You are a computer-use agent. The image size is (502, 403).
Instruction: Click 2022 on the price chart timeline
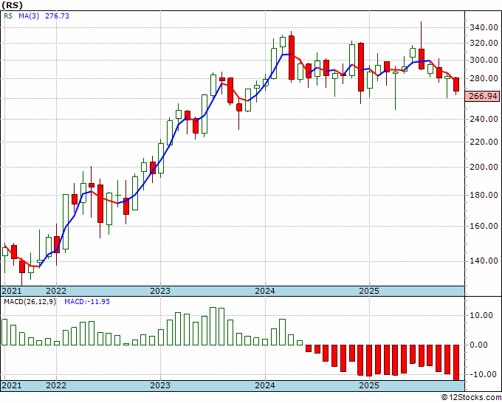pyautogui.click(x=56, y=291)
